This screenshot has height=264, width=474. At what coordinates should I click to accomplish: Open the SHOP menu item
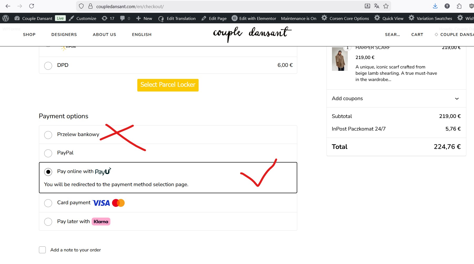pos(29,35)
